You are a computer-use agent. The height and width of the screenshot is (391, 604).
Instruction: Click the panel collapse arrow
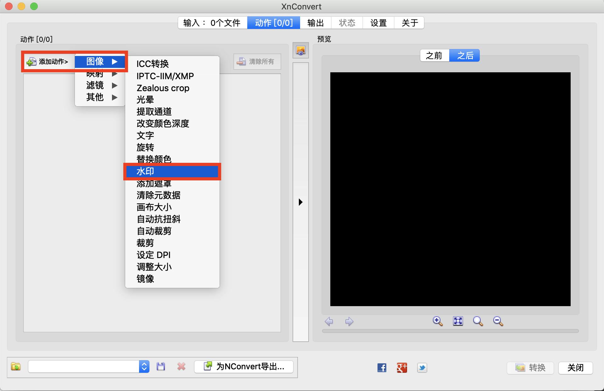[300, 202]
